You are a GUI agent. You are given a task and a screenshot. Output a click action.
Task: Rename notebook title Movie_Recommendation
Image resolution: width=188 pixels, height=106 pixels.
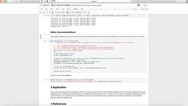click(x=61, y=5)
